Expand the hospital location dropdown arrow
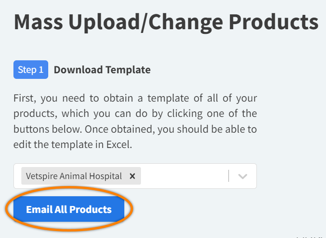The width and height of the screenshot is (326, 238). 243,176
